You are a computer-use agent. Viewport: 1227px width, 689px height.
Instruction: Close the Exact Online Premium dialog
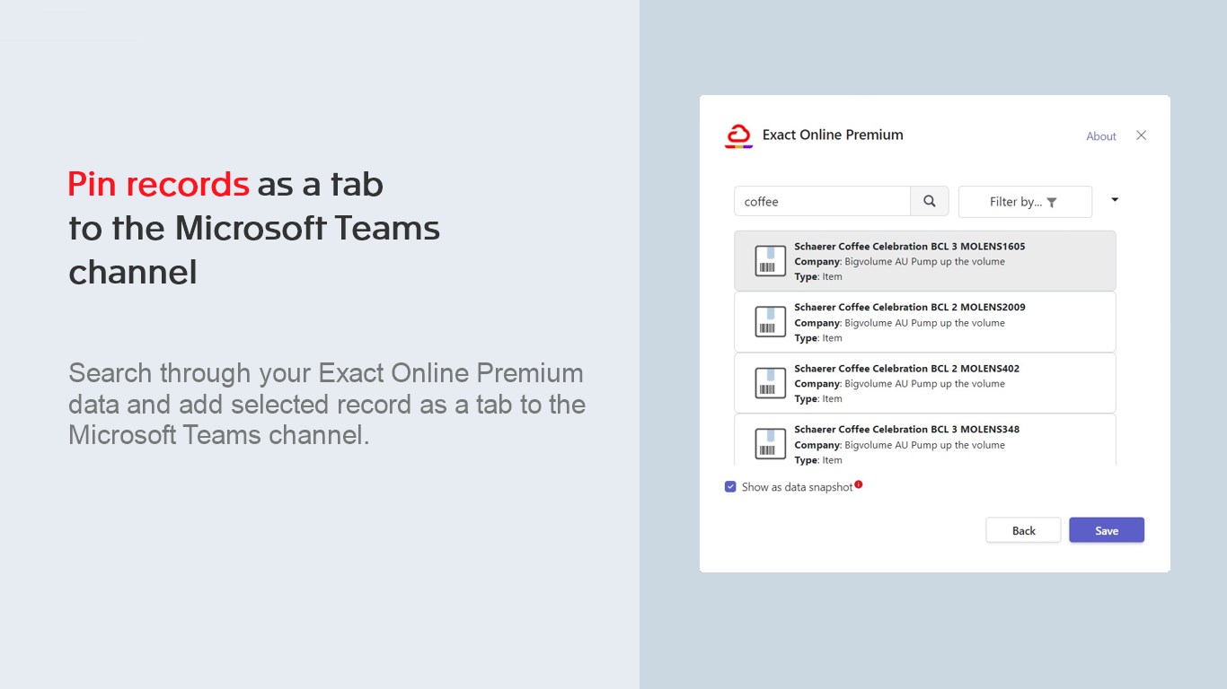(x=1141, y=135)
